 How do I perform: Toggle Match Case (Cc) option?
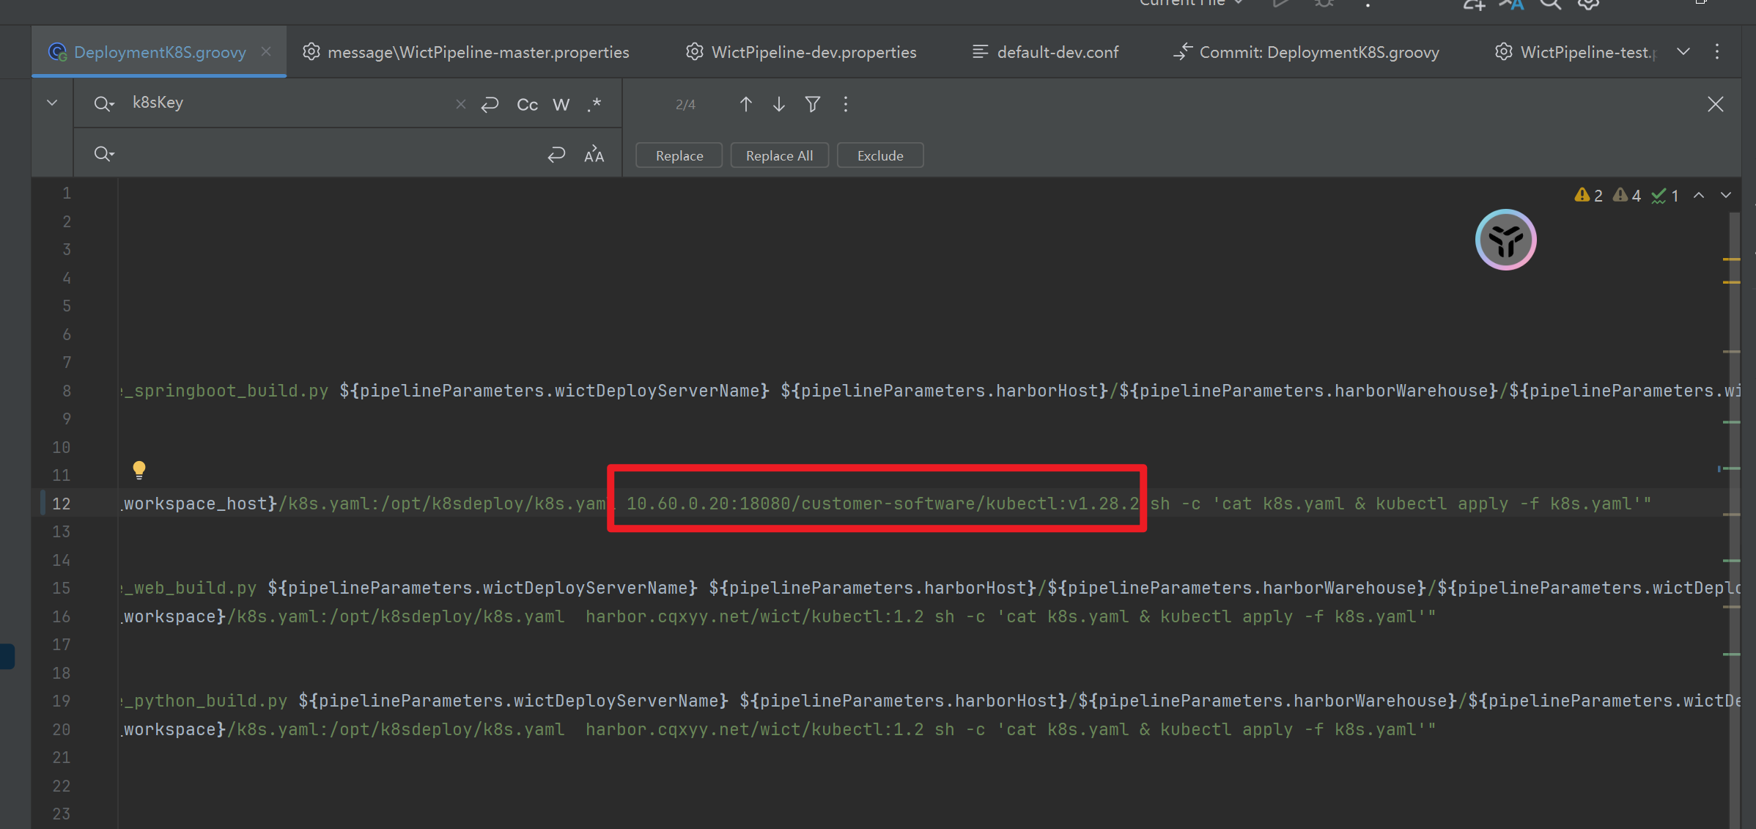[x=527, y=104]
